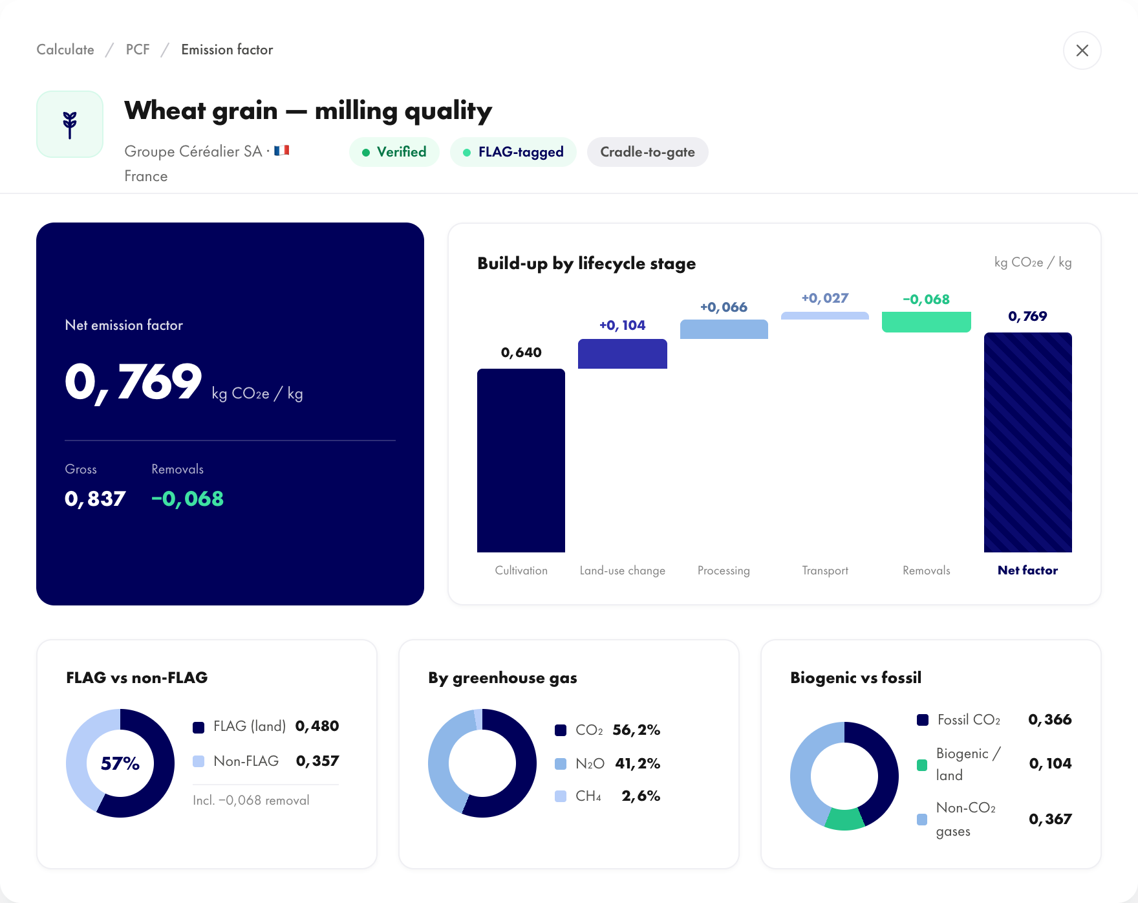This screenshot has height=903, width=1138.
Task: Click the 0,640 Cultivation value
Action: click(x=521, y=353)
